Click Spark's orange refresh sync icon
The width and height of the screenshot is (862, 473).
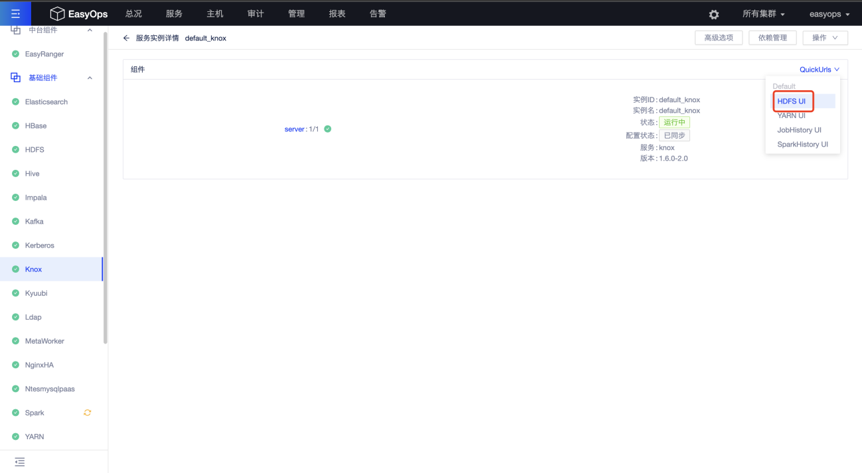coord(87,413)
